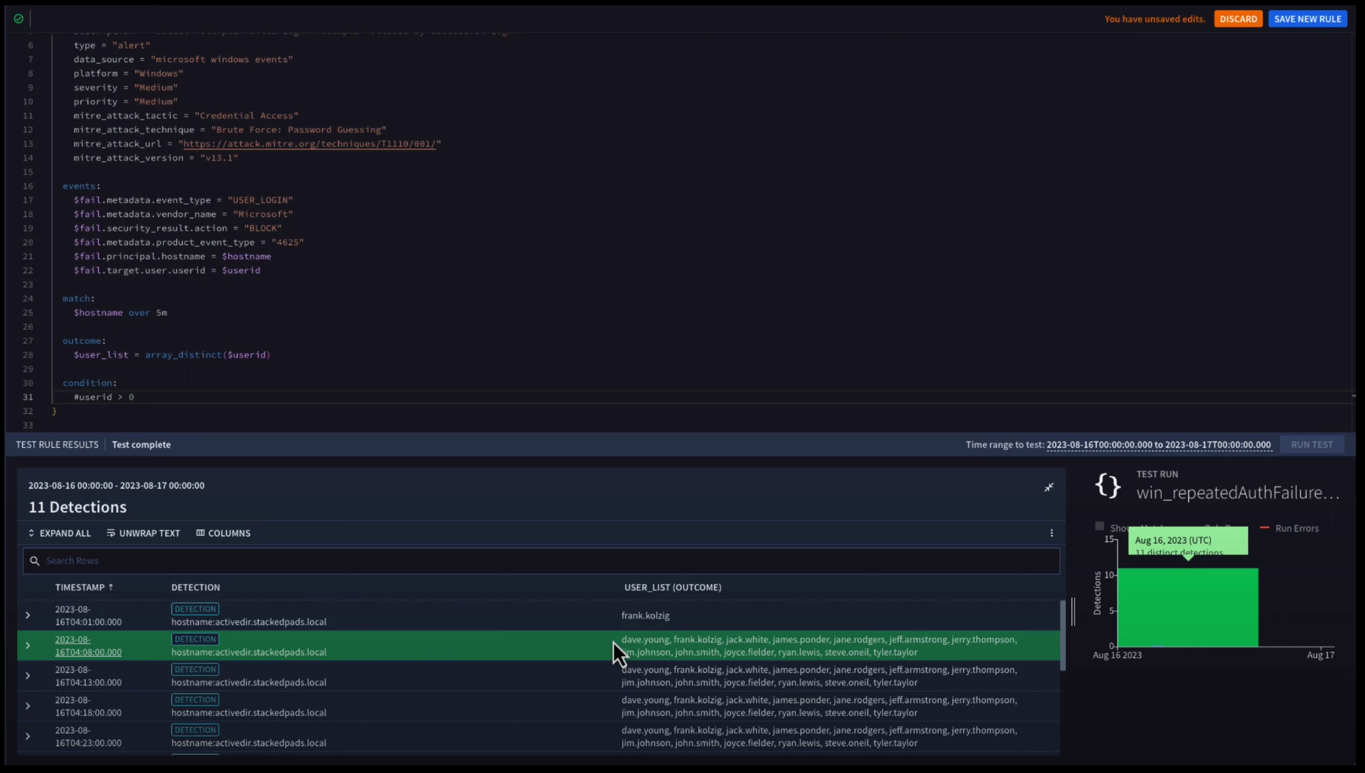
Task: Expand the highlighted 04:08:00 detection row
Action: point(27,645)
